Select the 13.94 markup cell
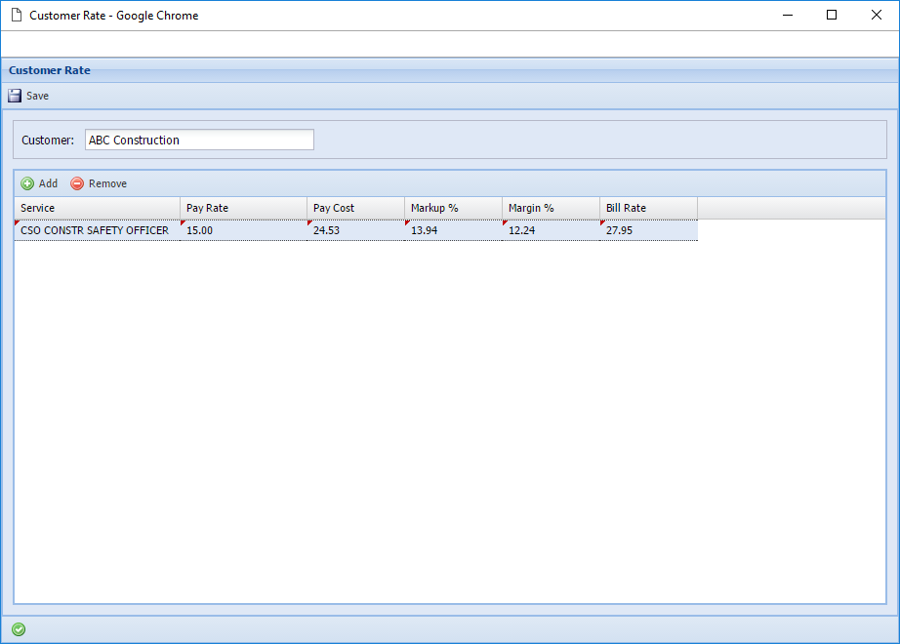 453,230
